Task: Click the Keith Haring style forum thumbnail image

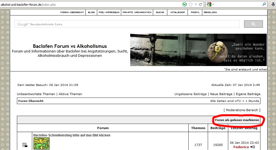Action: coord(41,143)
